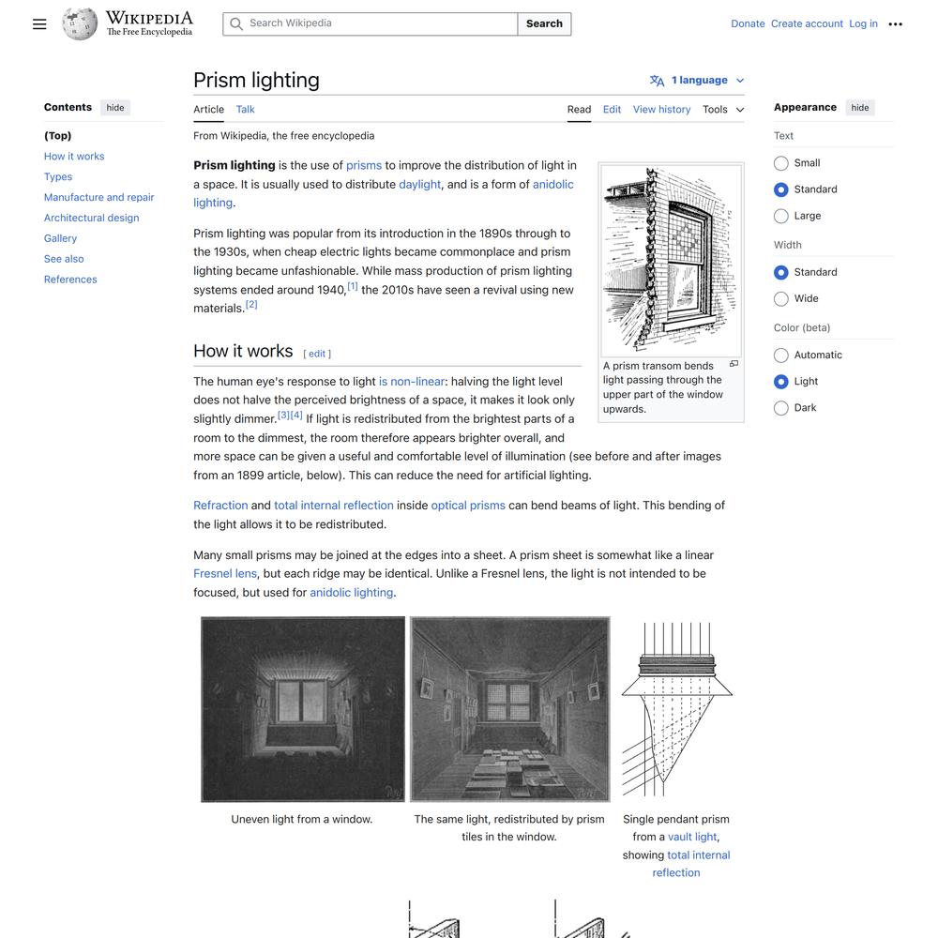Open the prism transom window illustration
The width and height of the screenshot is (938, 938).
672,261
